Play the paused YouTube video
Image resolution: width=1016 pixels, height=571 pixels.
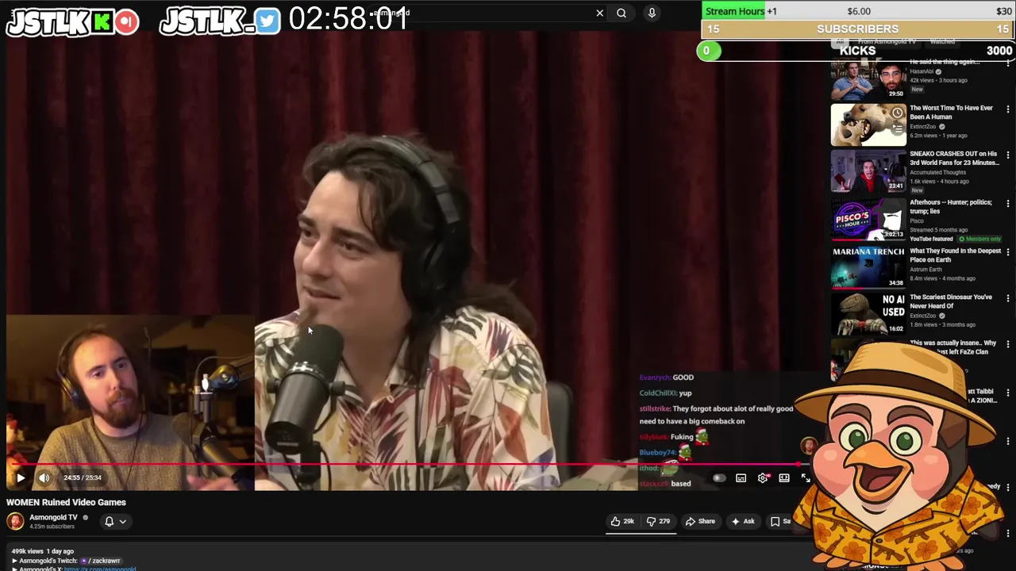(21, 477)
